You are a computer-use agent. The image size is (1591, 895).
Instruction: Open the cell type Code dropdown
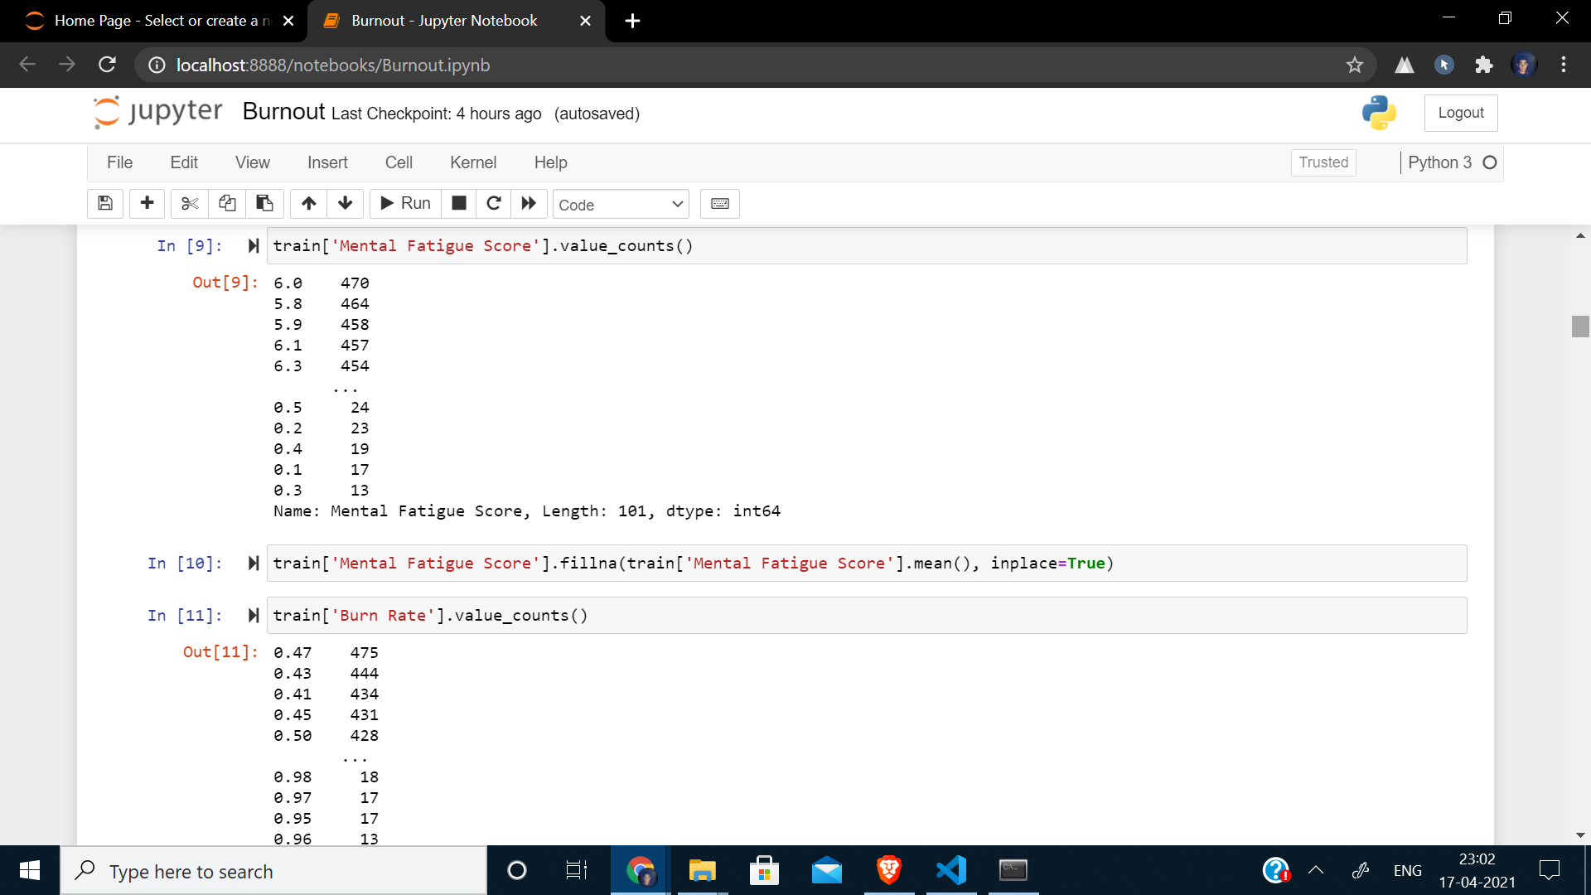(x=621, y=205)
